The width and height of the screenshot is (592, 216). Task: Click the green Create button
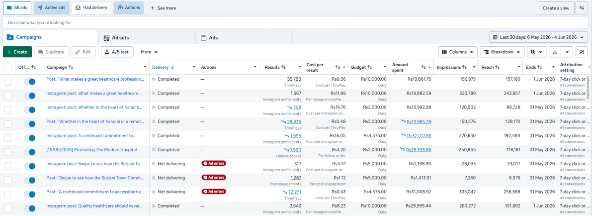17,52
